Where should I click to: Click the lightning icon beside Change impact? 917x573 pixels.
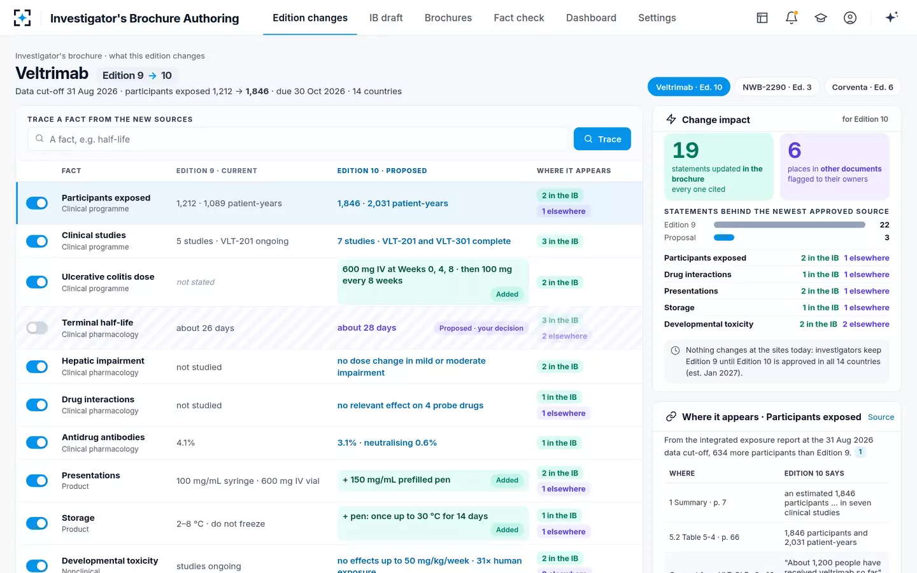coord(671,119)
